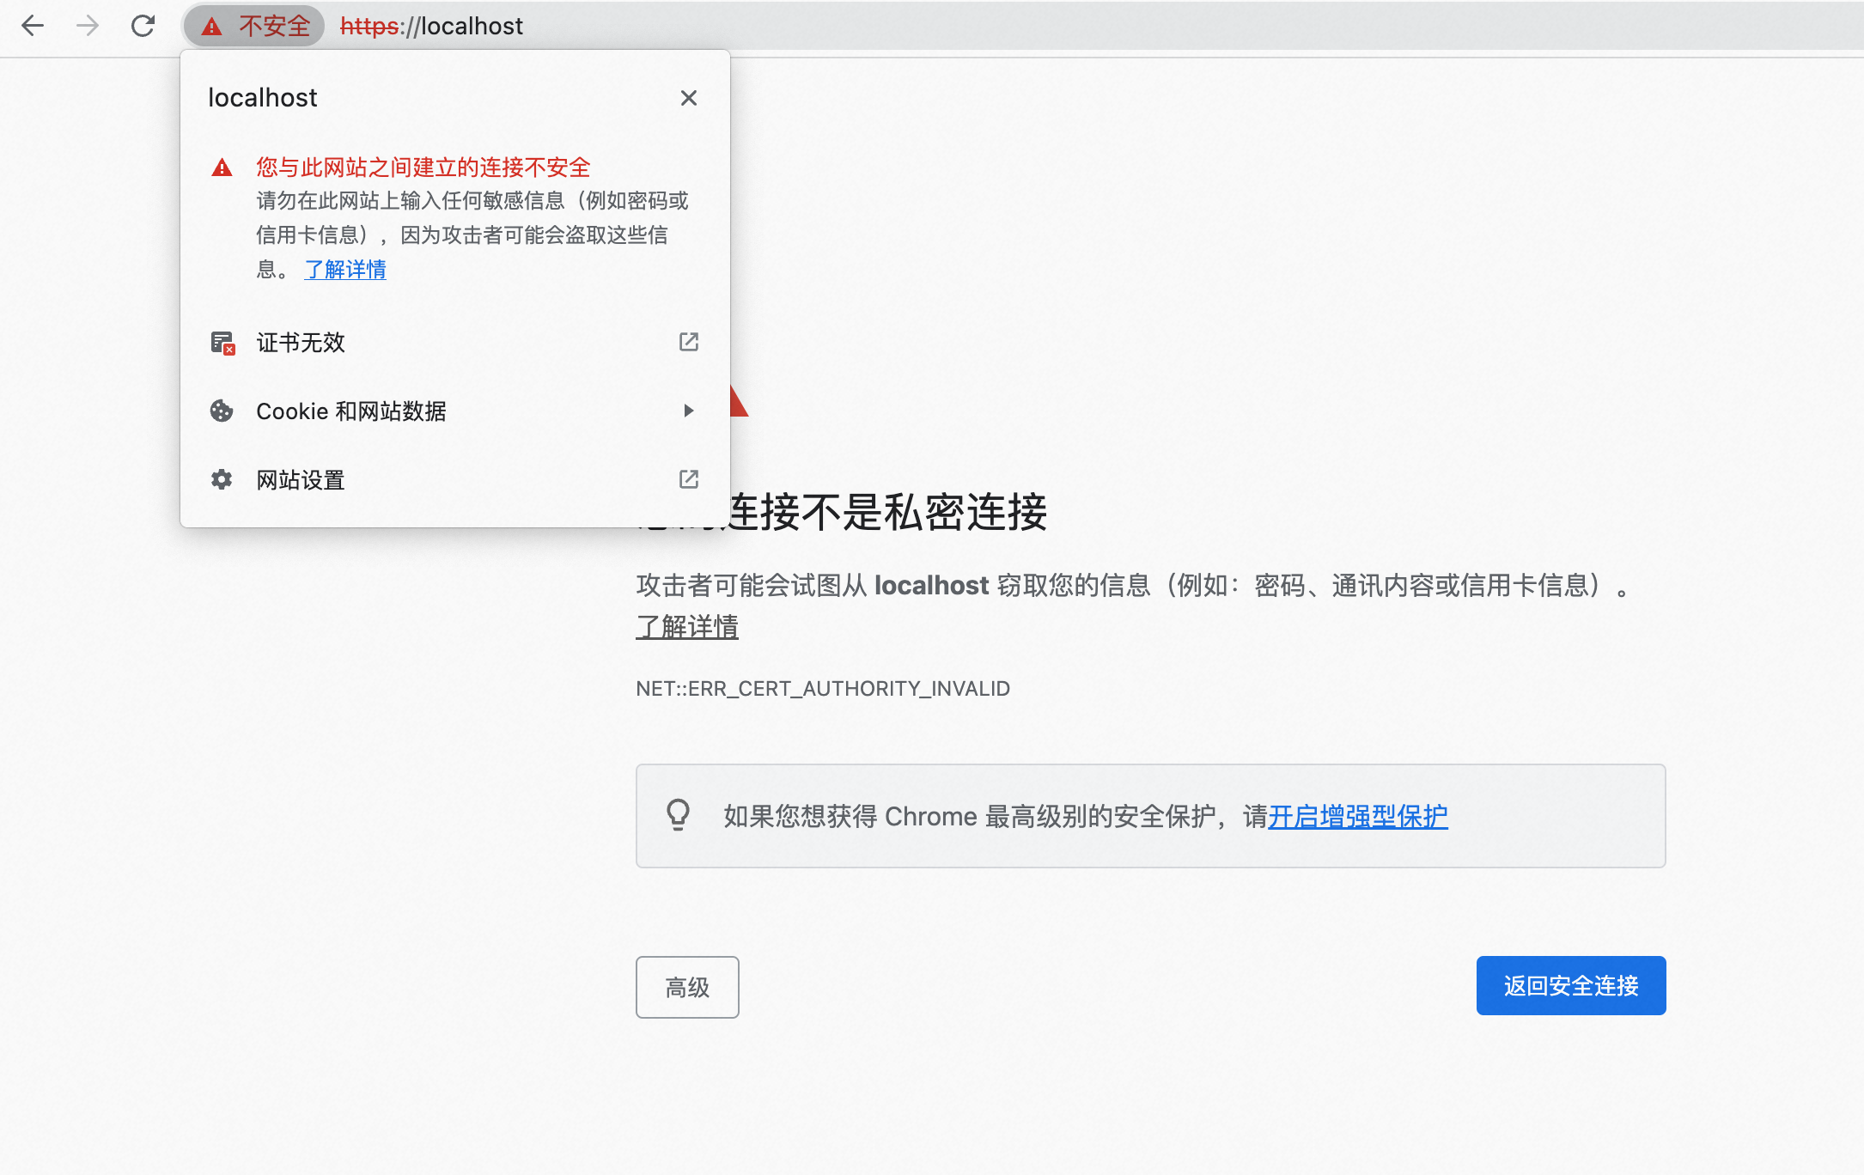Click the '返回安全连接' button
Viewport: 1864px width, 1175px height.
1571,986
